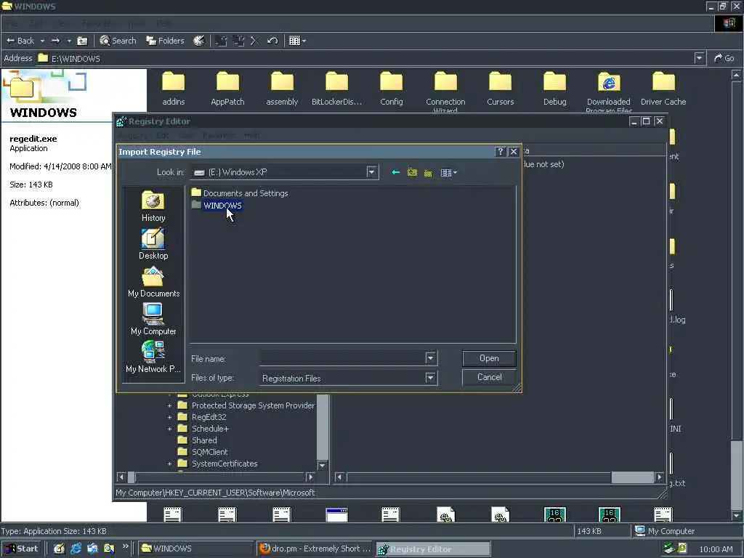Viewport: 744px width, 558px height.
Task: Click the ? help button on Import dialog
Action: point(500,152)
